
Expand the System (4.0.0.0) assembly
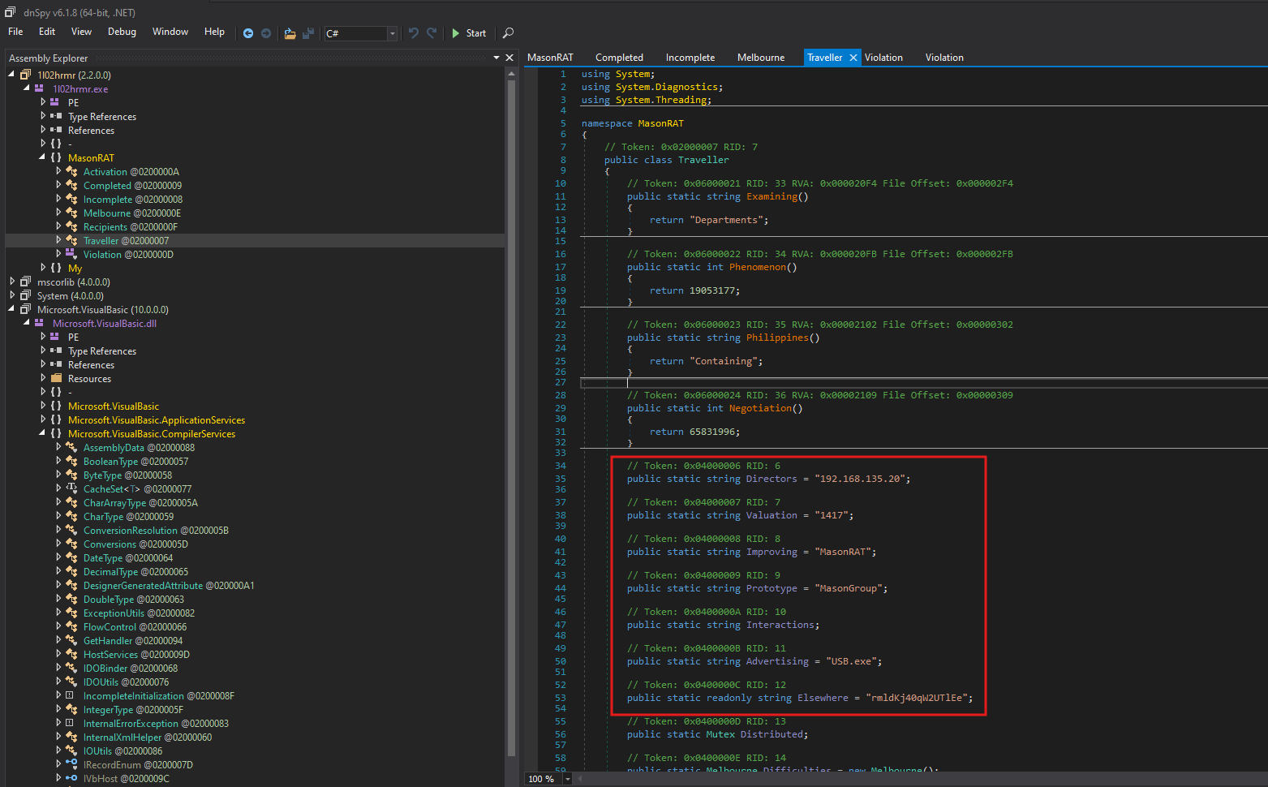click(12, 295)
